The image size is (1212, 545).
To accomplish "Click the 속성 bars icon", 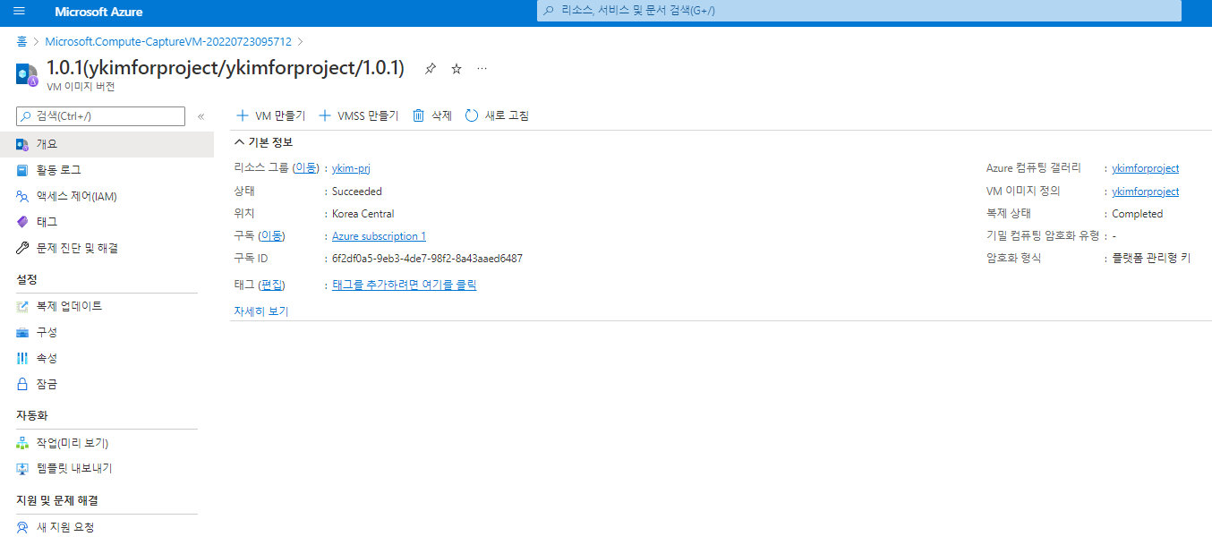I will tap(22, 358).
